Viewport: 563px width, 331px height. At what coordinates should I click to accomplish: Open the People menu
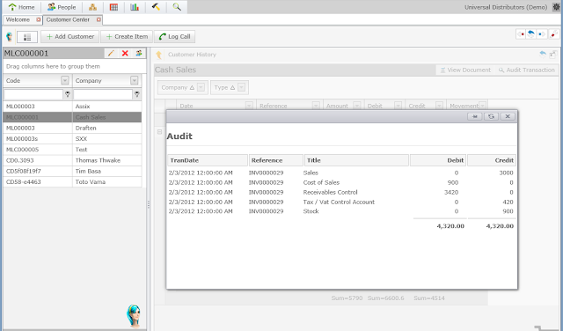coord(62,7)
